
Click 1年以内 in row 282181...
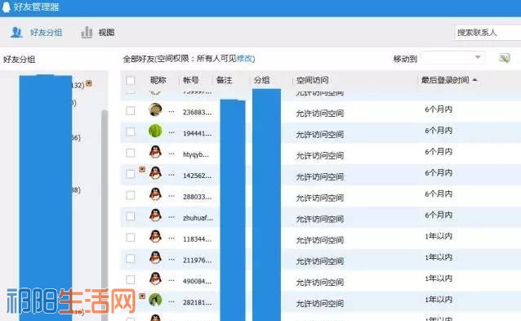[439, 300]
